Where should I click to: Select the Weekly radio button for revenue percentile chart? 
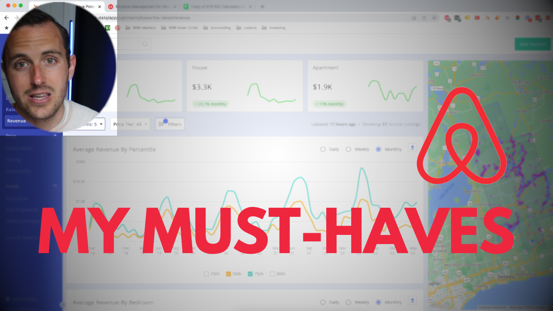348,149
